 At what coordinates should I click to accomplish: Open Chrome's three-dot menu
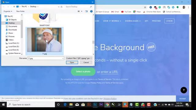click(x=188, y=7)
